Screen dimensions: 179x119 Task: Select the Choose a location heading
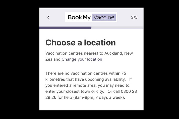[x=80, y=42]
